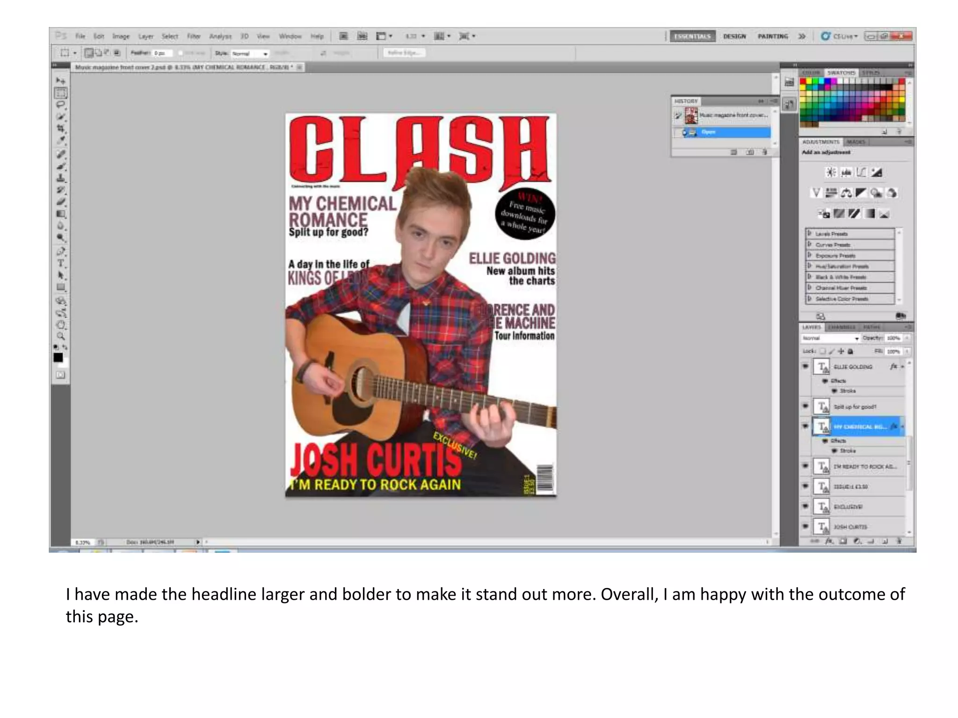958x718 pixels.
Task: Select the 'Open' history state
Action: 722,132
